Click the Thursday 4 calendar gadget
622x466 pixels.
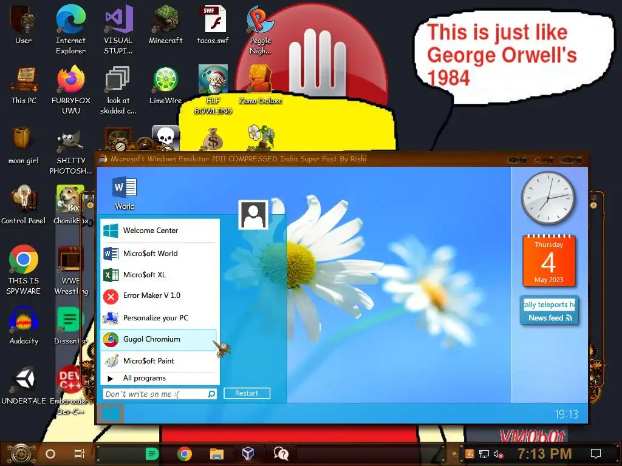click(x=549, y=260)
